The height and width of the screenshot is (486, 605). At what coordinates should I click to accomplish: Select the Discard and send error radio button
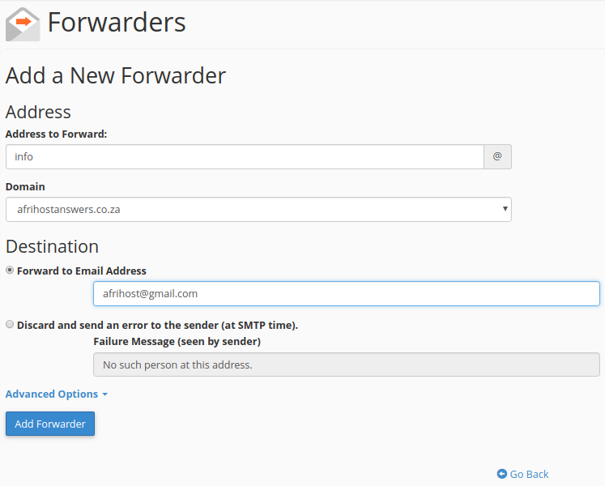pos(10,325)
